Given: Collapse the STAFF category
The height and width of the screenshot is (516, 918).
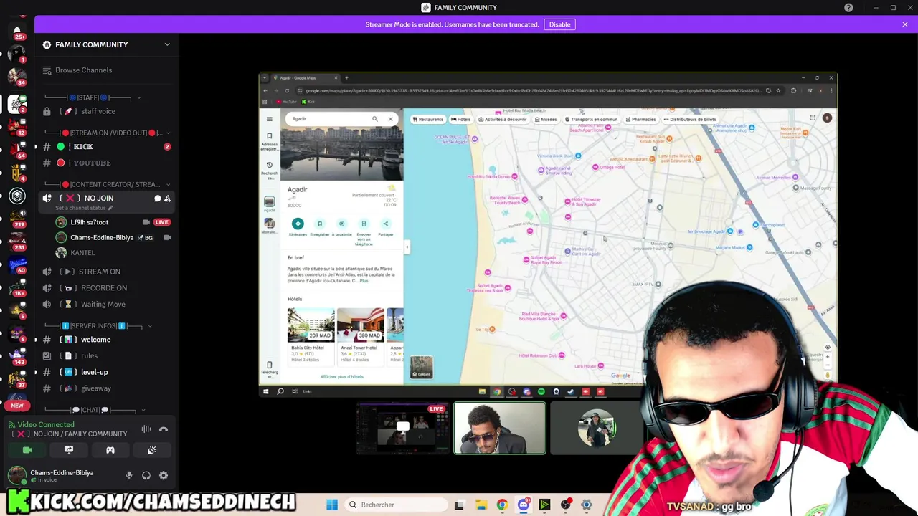Looking at the screenshot, I should coord(93,97).
